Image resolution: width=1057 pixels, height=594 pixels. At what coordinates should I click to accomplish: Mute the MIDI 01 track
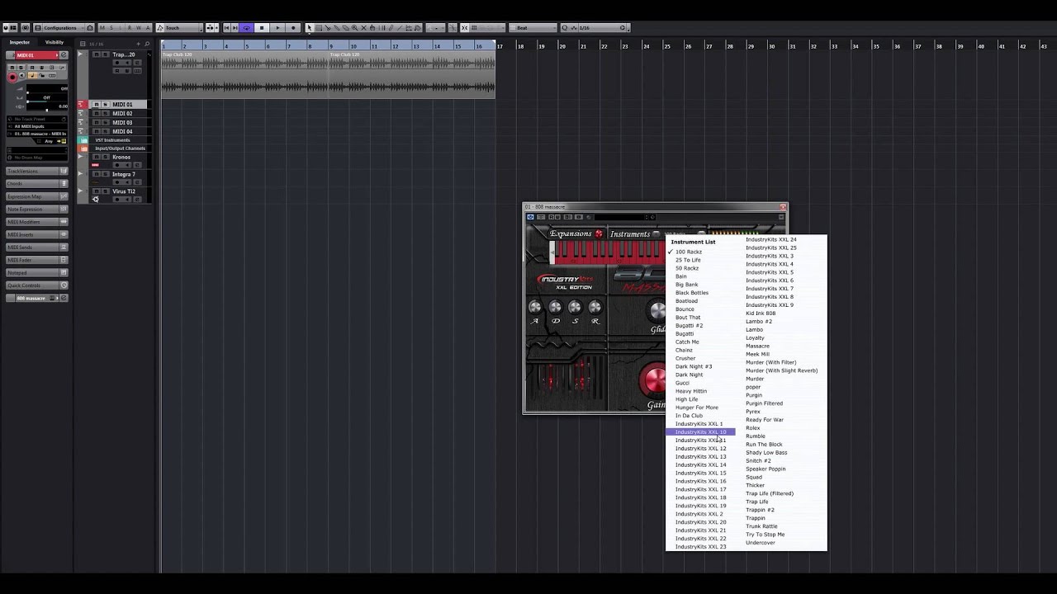96,105
